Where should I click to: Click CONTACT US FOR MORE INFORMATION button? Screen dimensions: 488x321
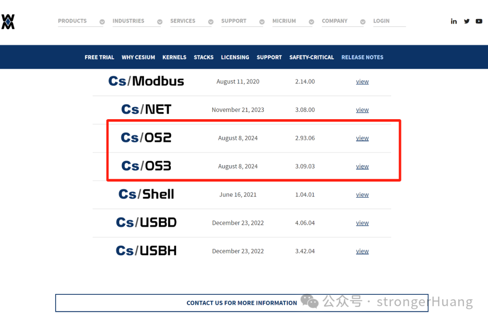[242, 303]
